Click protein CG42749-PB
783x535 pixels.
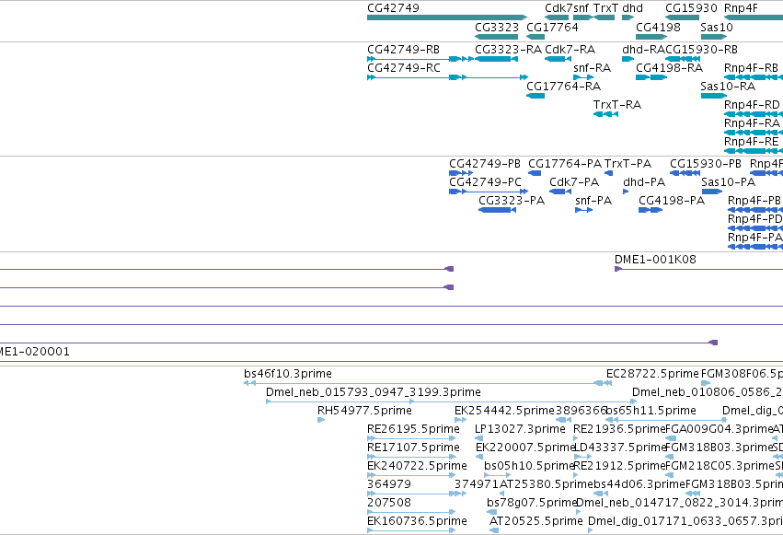click(484, 164)
